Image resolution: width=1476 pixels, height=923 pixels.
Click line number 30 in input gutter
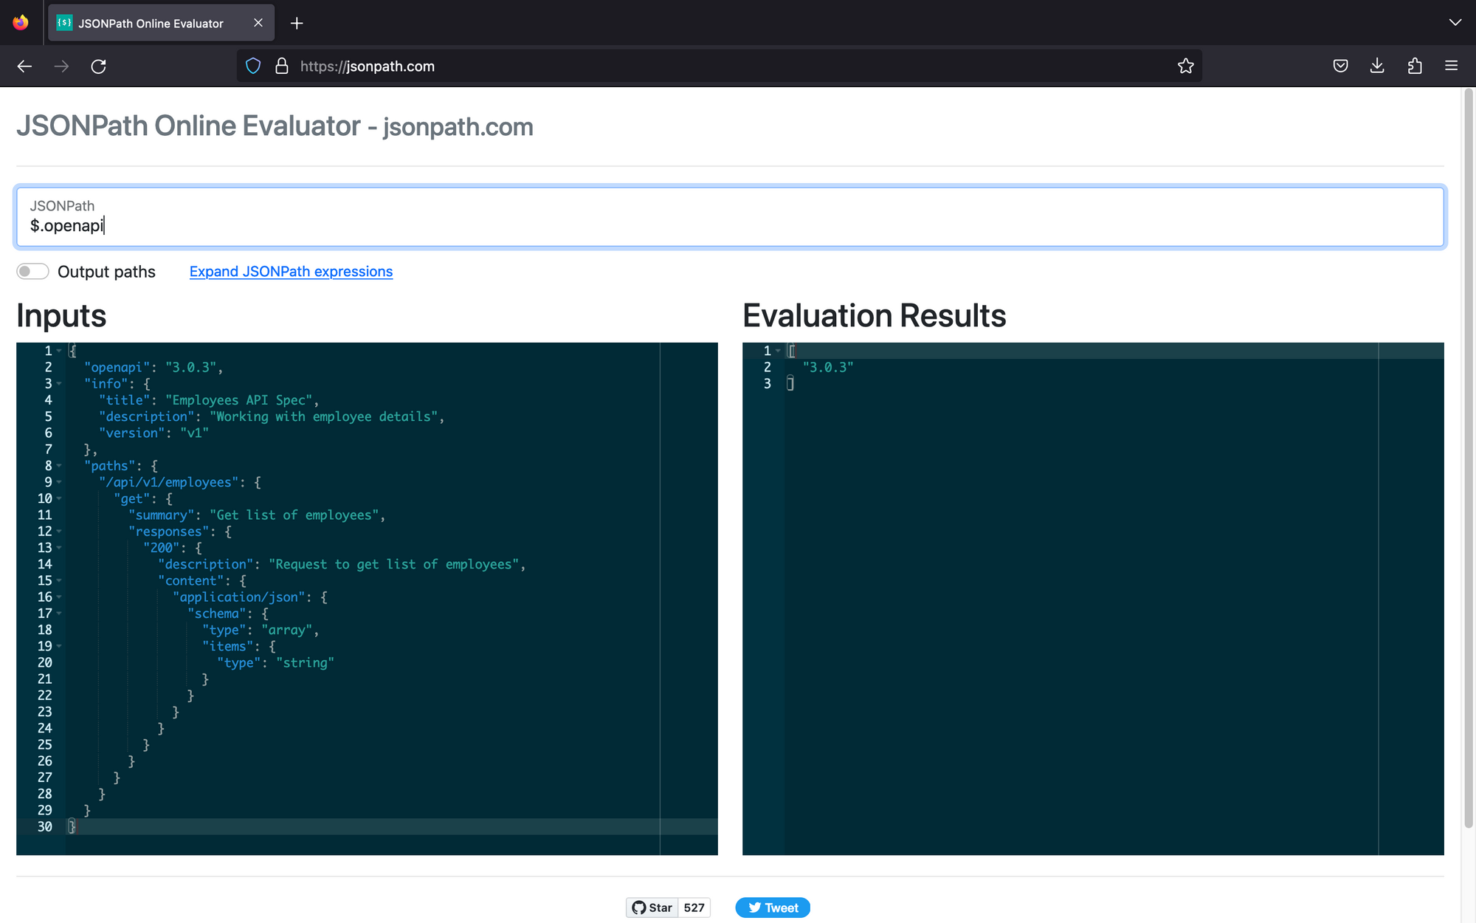[44, 827]
